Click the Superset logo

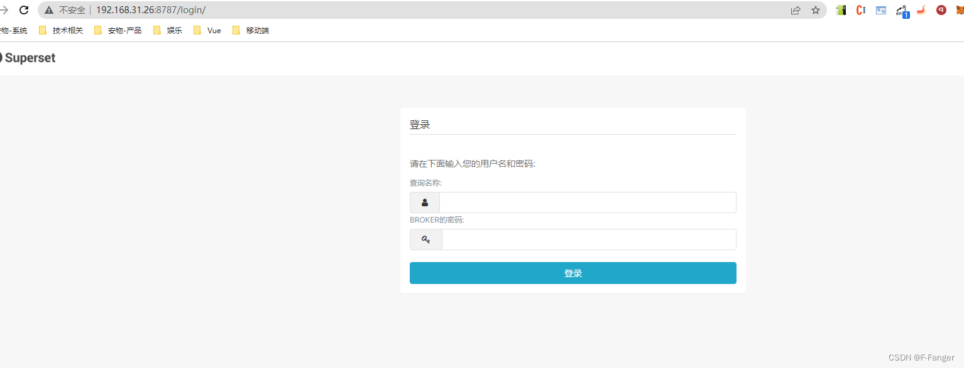(28, 58)
